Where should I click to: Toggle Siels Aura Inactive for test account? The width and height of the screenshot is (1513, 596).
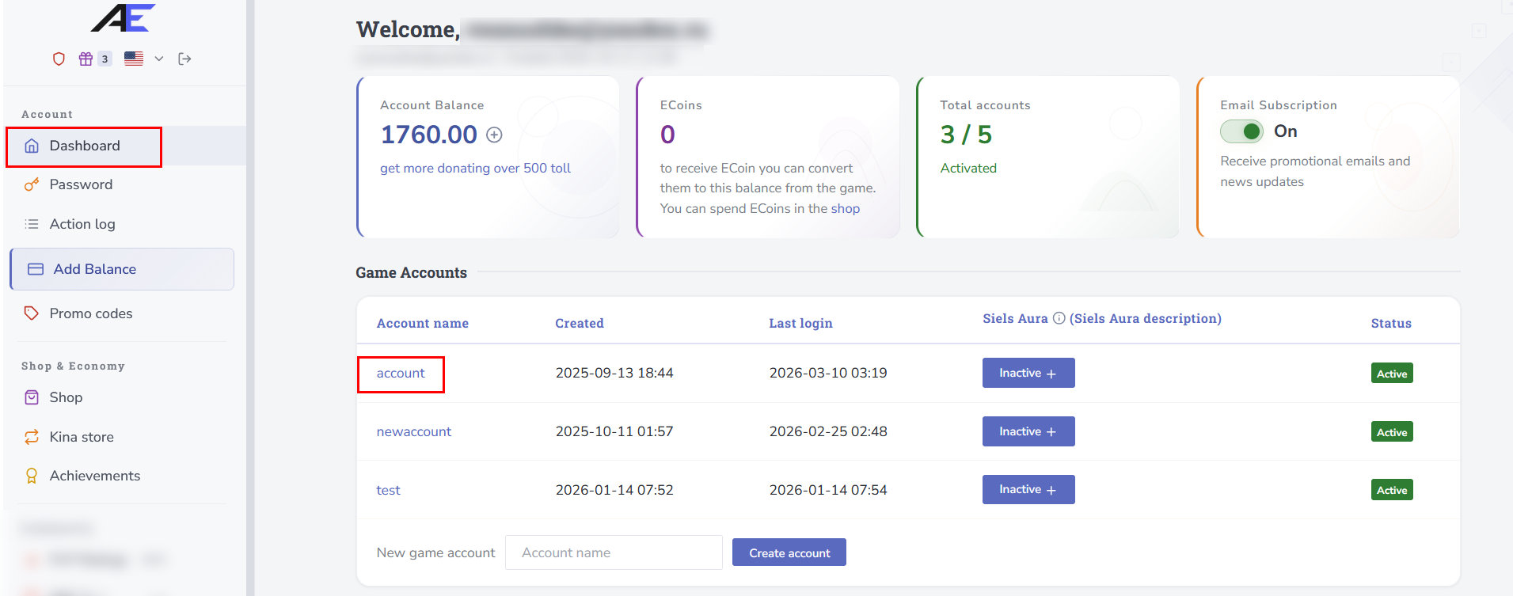tap(1028, 490)
